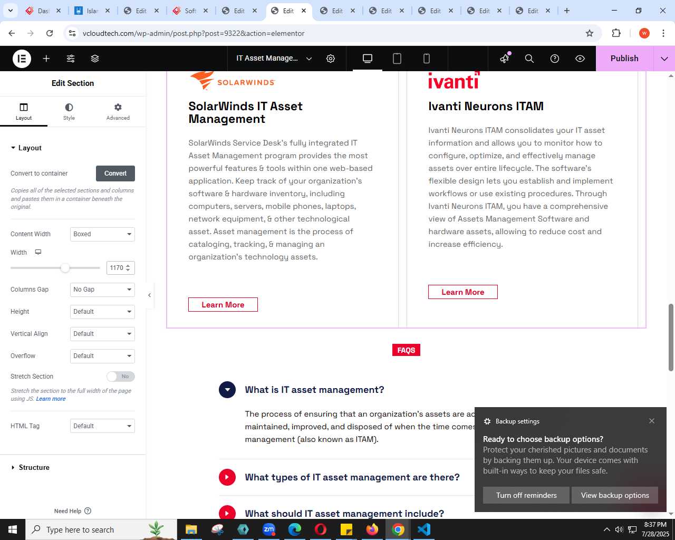The image size is (675, 540).
Task: Open a new browser tab
Action: pos(567,11)
